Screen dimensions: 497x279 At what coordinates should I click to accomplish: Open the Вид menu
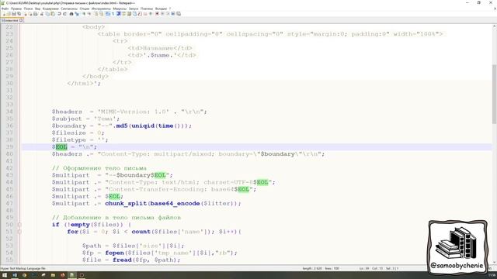[x=37, y=9]
